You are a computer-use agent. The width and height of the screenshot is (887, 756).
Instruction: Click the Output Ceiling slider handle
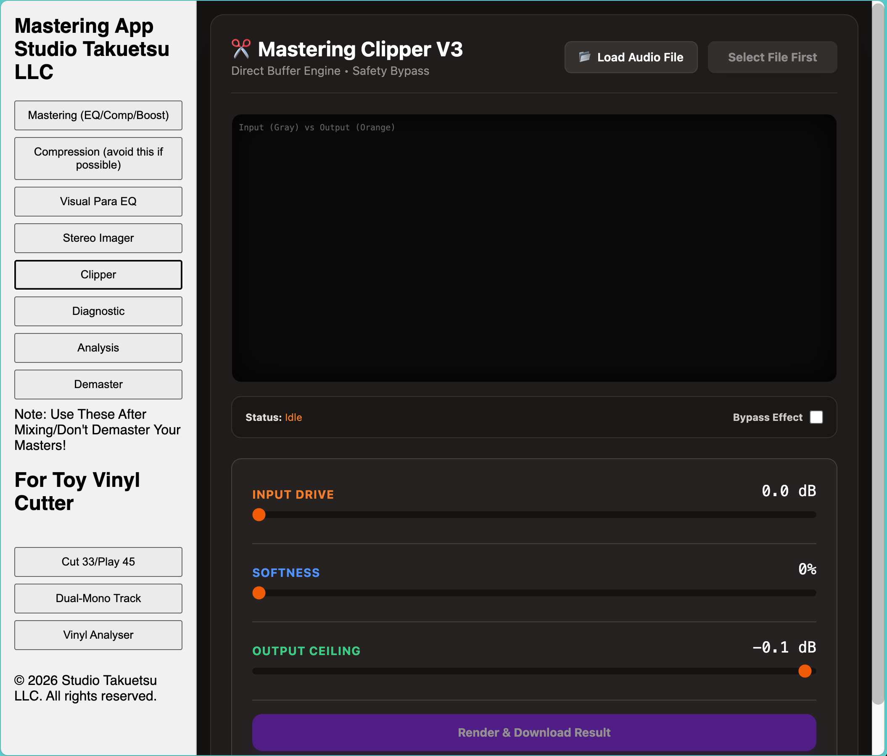(x=805, y=671)
